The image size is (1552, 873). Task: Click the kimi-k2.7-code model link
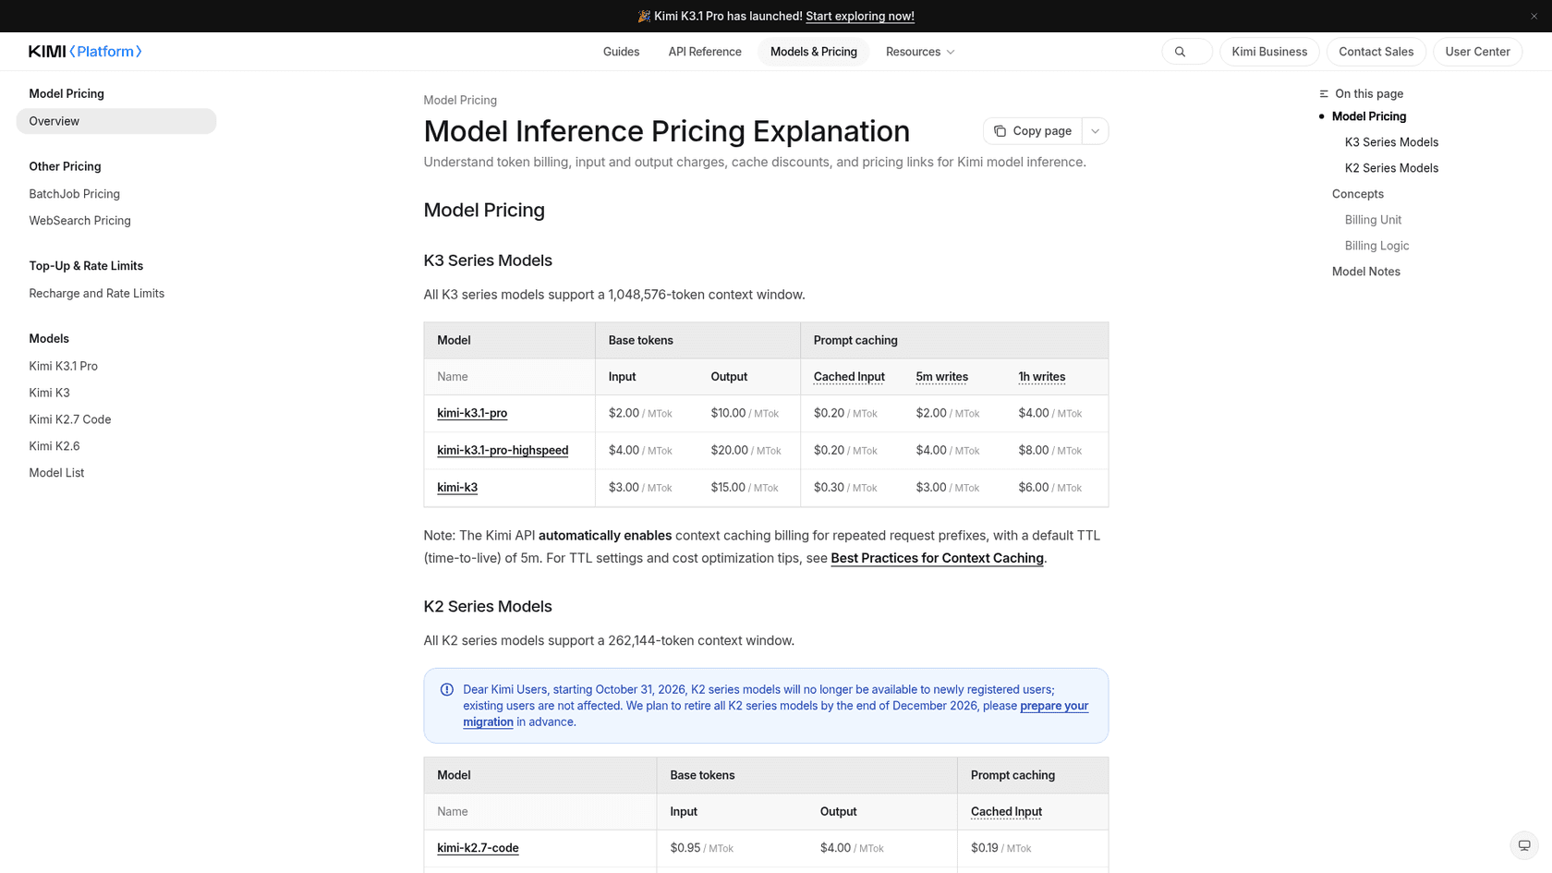point(478,848)
